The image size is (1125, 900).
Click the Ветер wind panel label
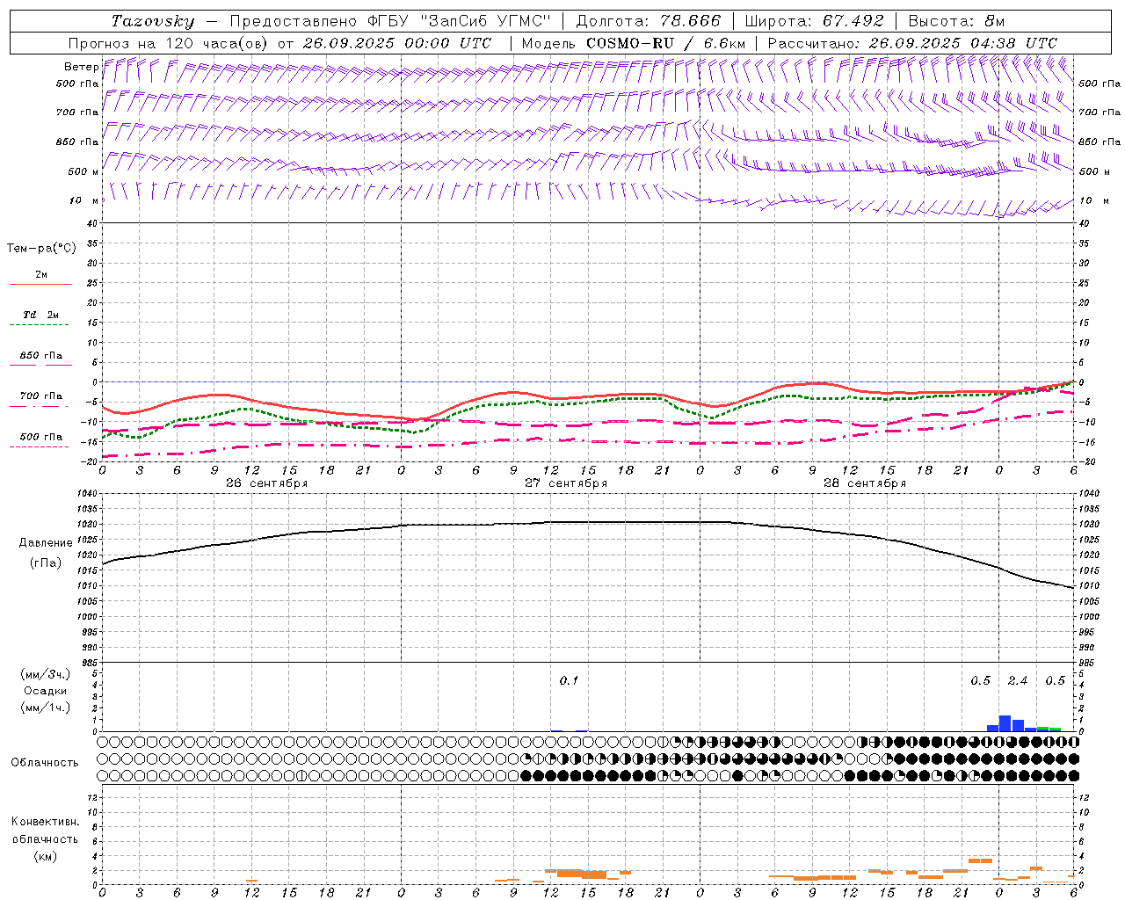point(81,67)
